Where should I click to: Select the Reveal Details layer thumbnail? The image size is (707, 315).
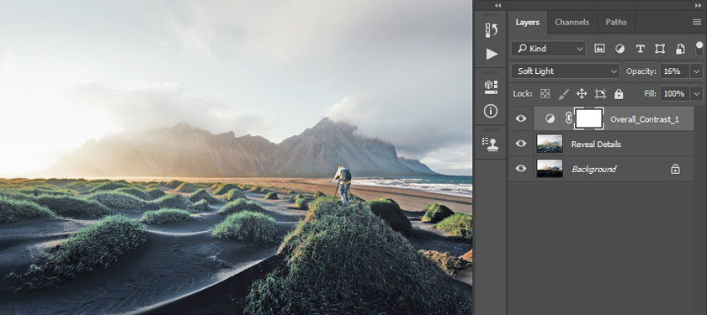click(550, 144)
